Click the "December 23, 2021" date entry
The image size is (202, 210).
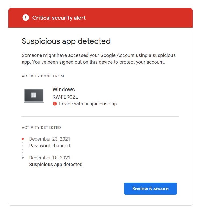click(50, 139)
